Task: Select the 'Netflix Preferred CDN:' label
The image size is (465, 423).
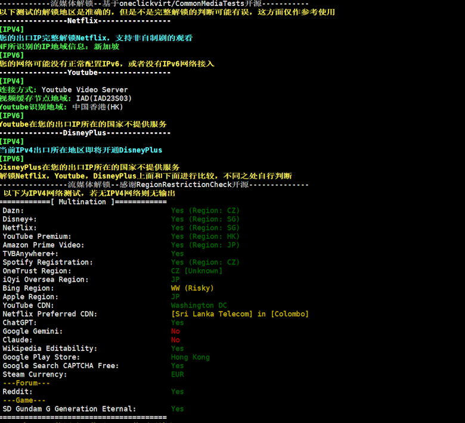Action: (x=50, y=313)
